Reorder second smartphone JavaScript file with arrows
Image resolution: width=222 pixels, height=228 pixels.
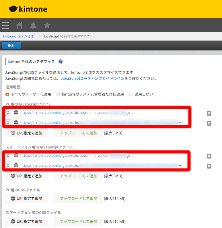(x=8, y=165)
